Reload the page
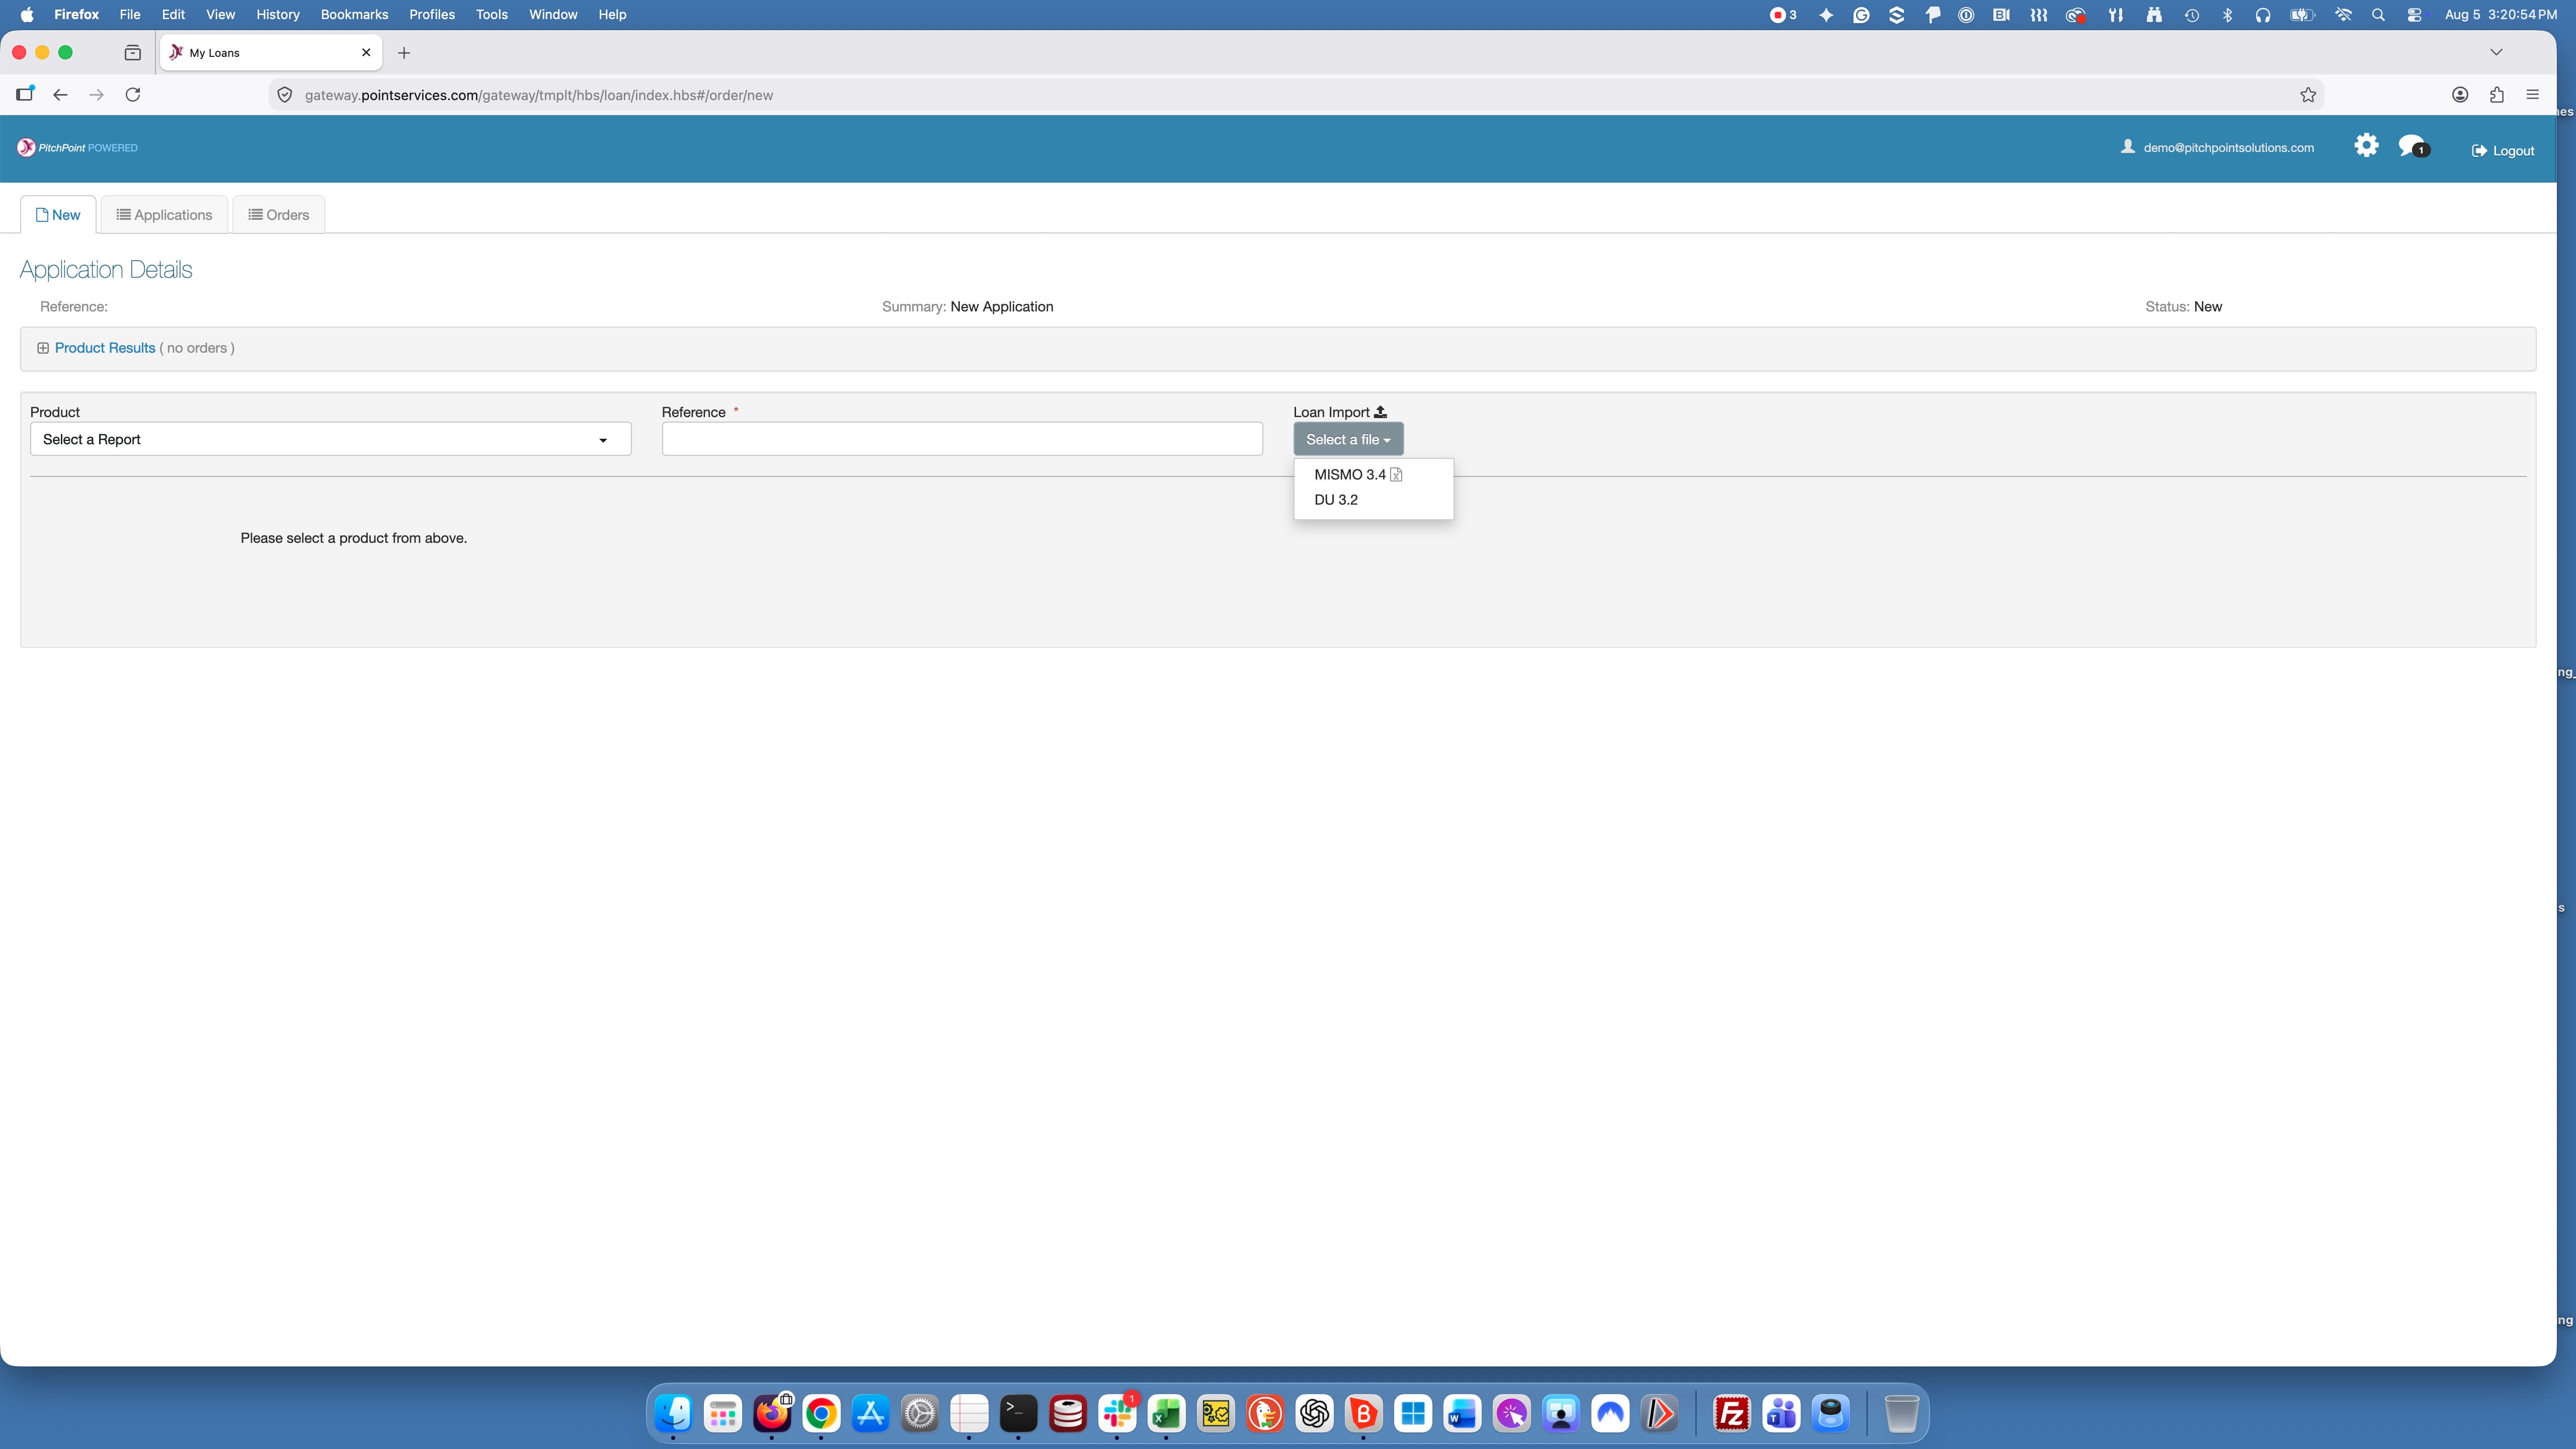The width and height of the screenshot is (2576, 1449). coord(133,95)
